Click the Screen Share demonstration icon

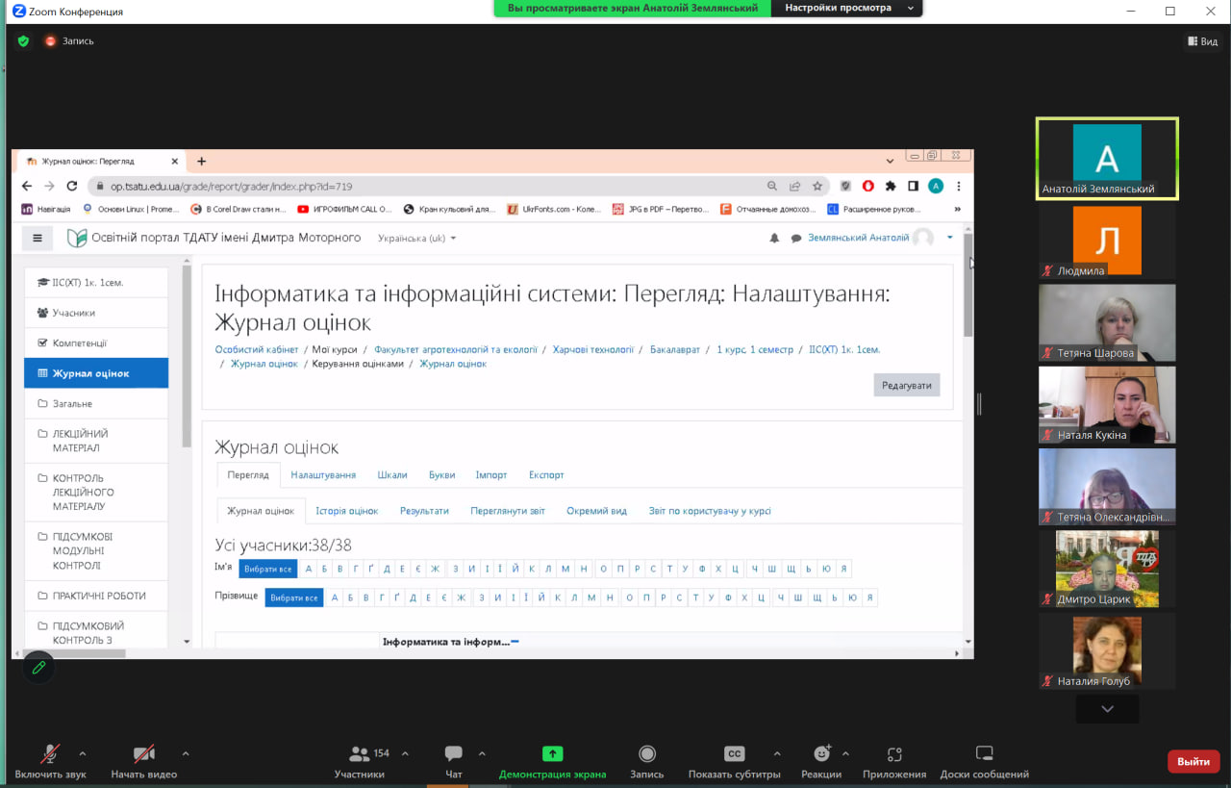(x=552, y=754)
